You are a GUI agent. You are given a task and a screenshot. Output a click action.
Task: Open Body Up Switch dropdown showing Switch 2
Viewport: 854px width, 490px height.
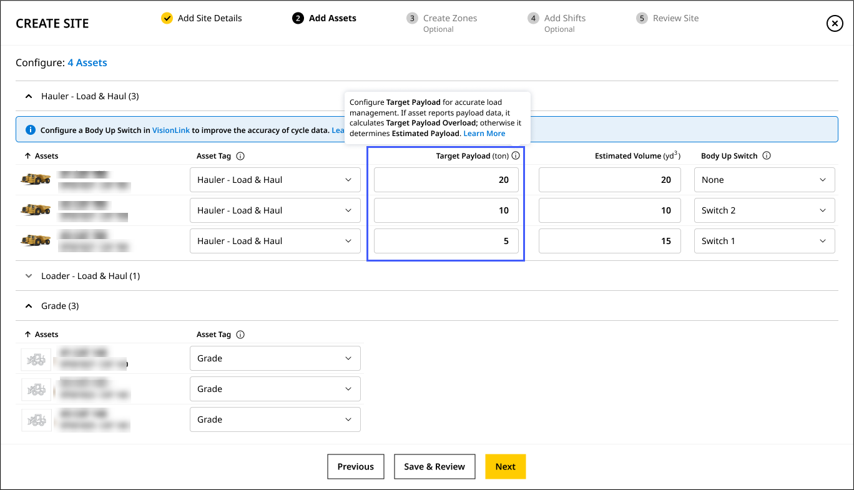(x=764, y=210)
